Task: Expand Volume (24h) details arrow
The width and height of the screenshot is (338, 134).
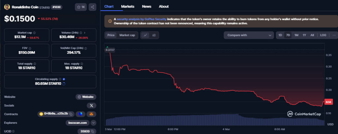Action: pyautogui.click(x=85, y=33)
